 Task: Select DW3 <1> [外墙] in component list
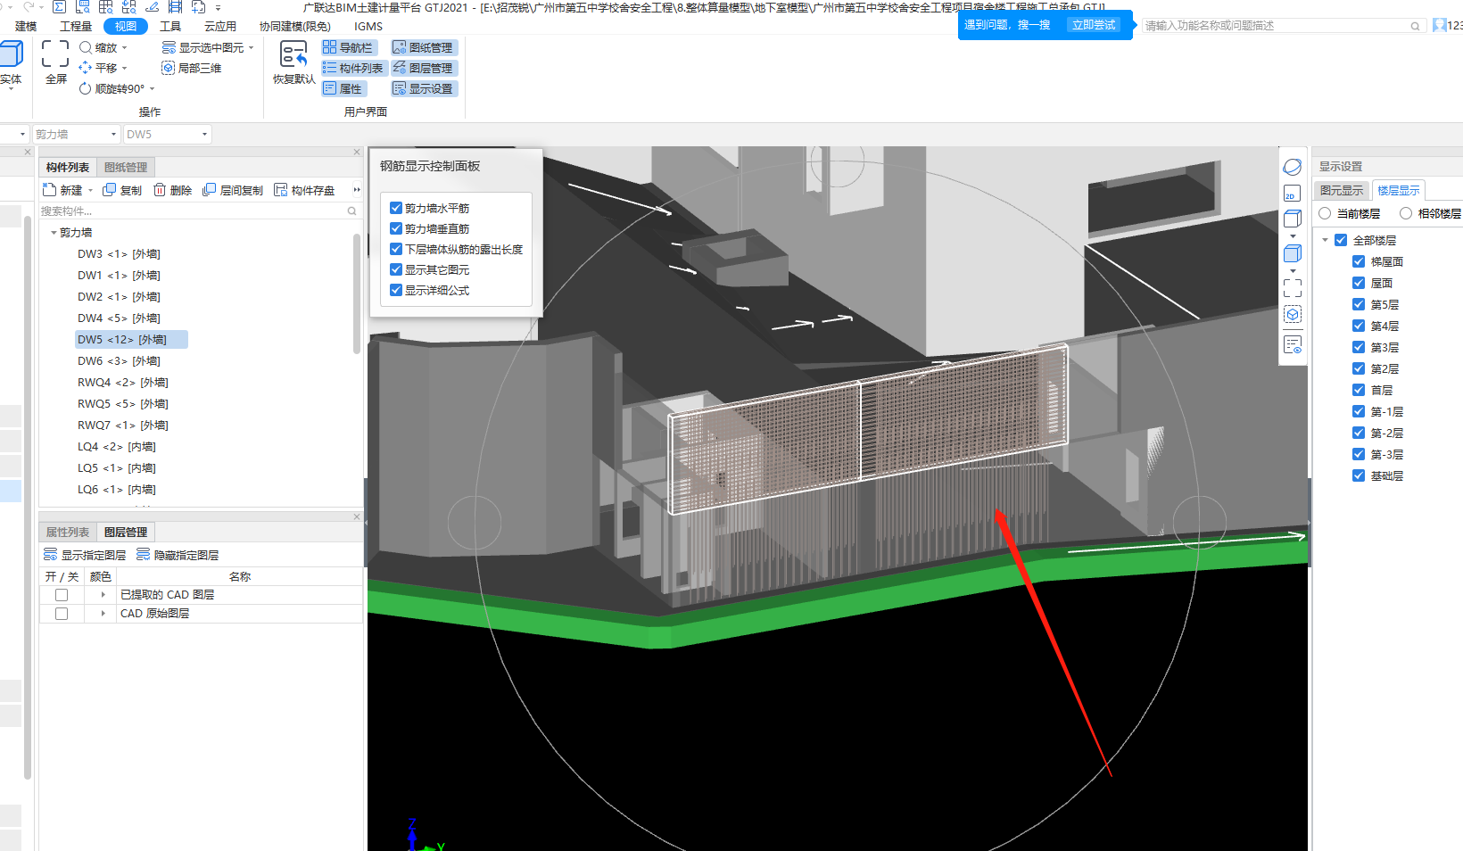click(119, 254)
